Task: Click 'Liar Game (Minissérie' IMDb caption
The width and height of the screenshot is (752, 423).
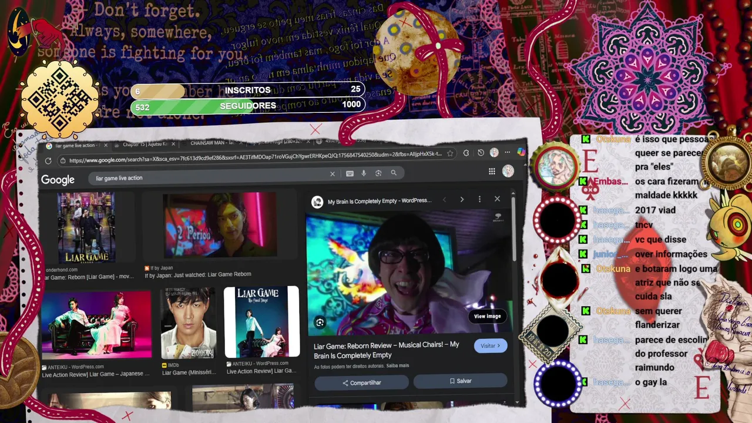Action: 189,372
